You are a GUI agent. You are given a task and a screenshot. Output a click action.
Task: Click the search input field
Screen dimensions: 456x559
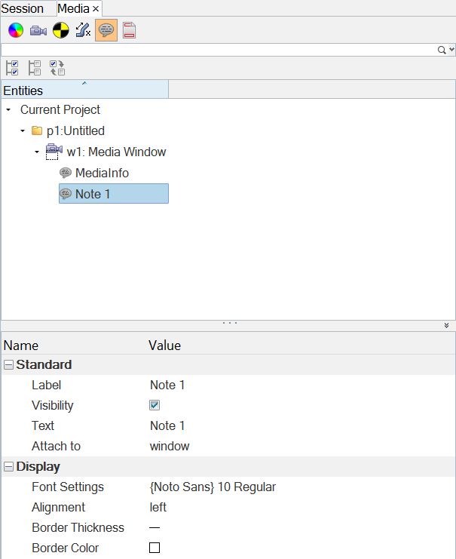pyautogui.click(x=219, y=50)
